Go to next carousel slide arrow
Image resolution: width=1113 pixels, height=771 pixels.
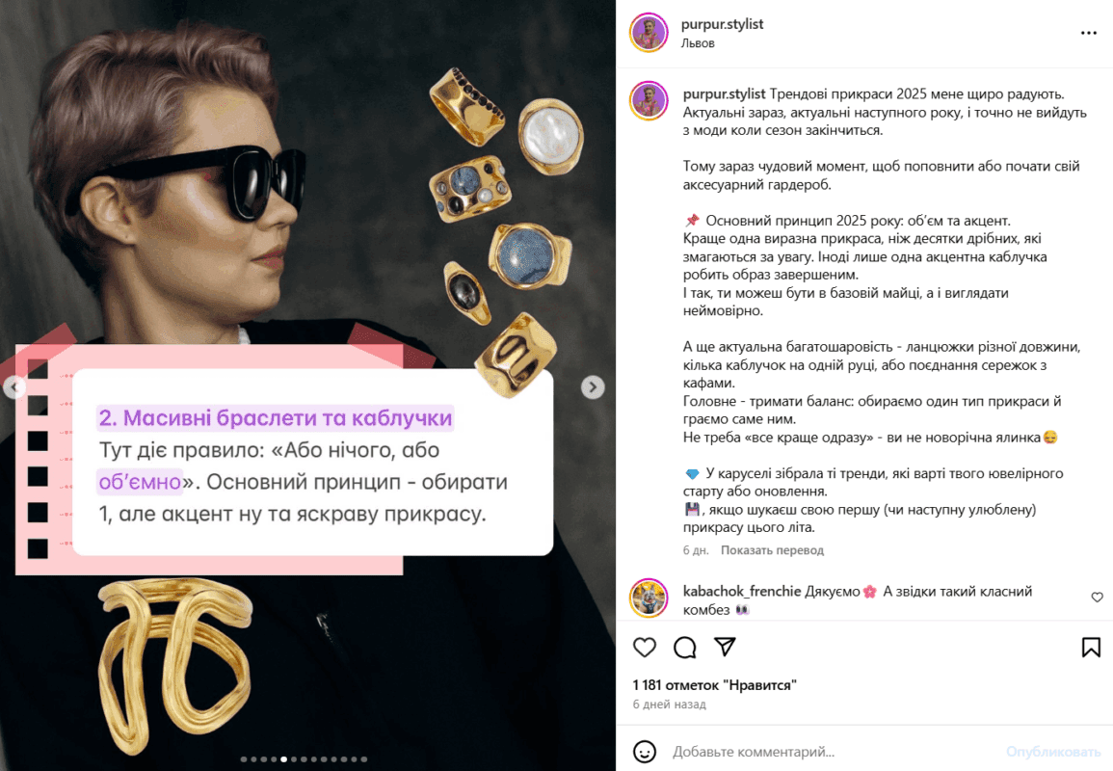(x=593, y=386)
